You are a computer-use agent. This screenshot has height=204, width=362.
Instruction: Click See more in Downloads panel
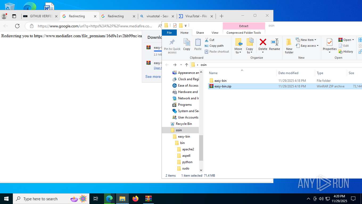(153, 76)
